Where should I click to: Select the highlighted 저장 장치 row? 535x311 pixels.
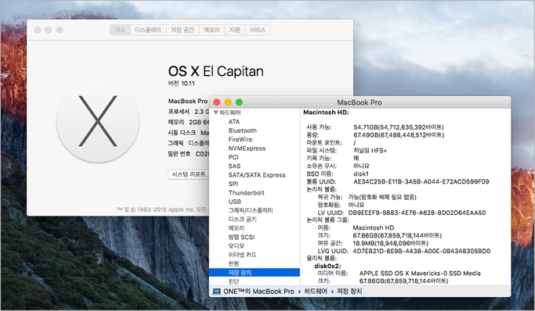point(255,272)
